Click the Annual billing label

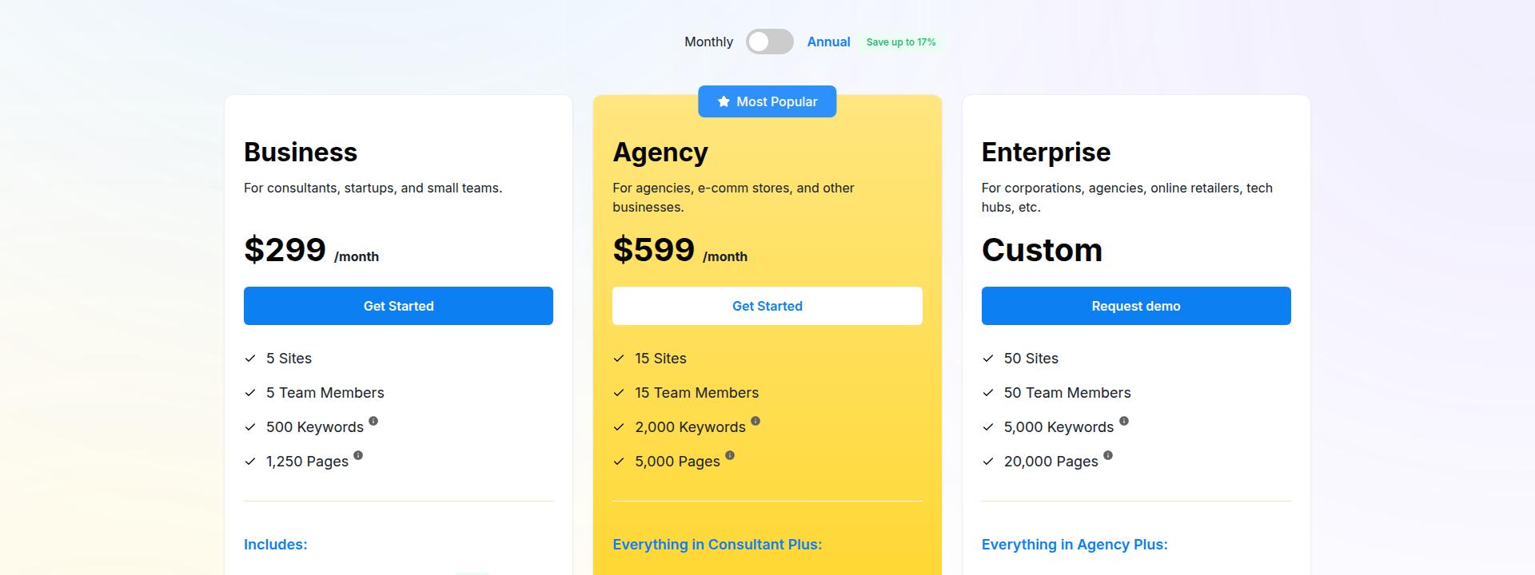(828, 41)
